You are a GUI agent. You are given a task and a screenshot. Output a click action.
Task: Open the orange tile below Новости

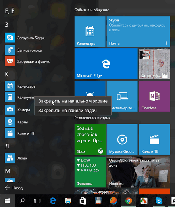click(x=154, y=191)
